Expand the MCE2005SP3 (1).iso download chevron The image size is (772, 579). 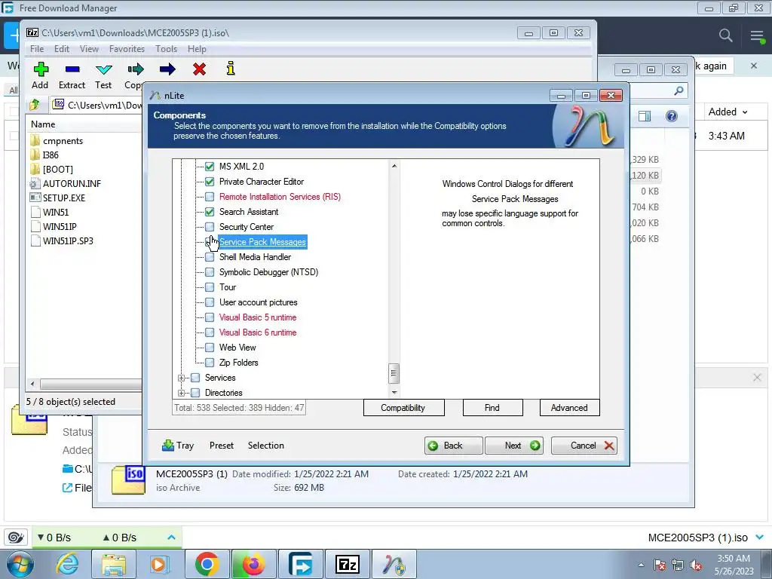[x=760, y=537]
